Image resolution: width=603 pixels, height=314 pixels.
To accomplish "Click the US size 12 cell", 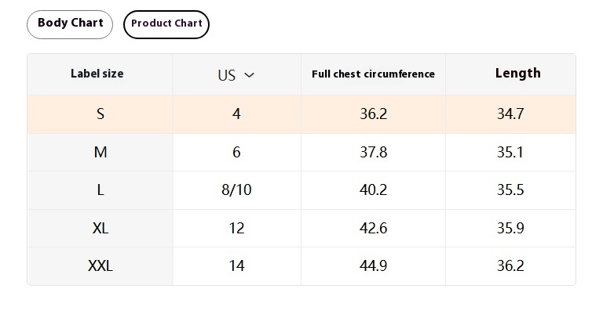I will tap(236, 228).
